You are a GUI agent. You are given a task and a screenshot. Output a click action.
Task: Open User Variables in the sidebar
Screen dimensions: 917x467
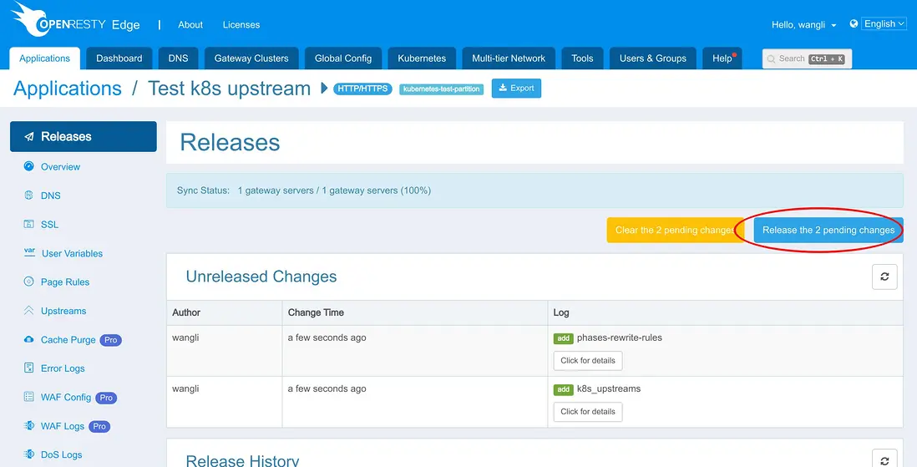click(x=72, y=253)
